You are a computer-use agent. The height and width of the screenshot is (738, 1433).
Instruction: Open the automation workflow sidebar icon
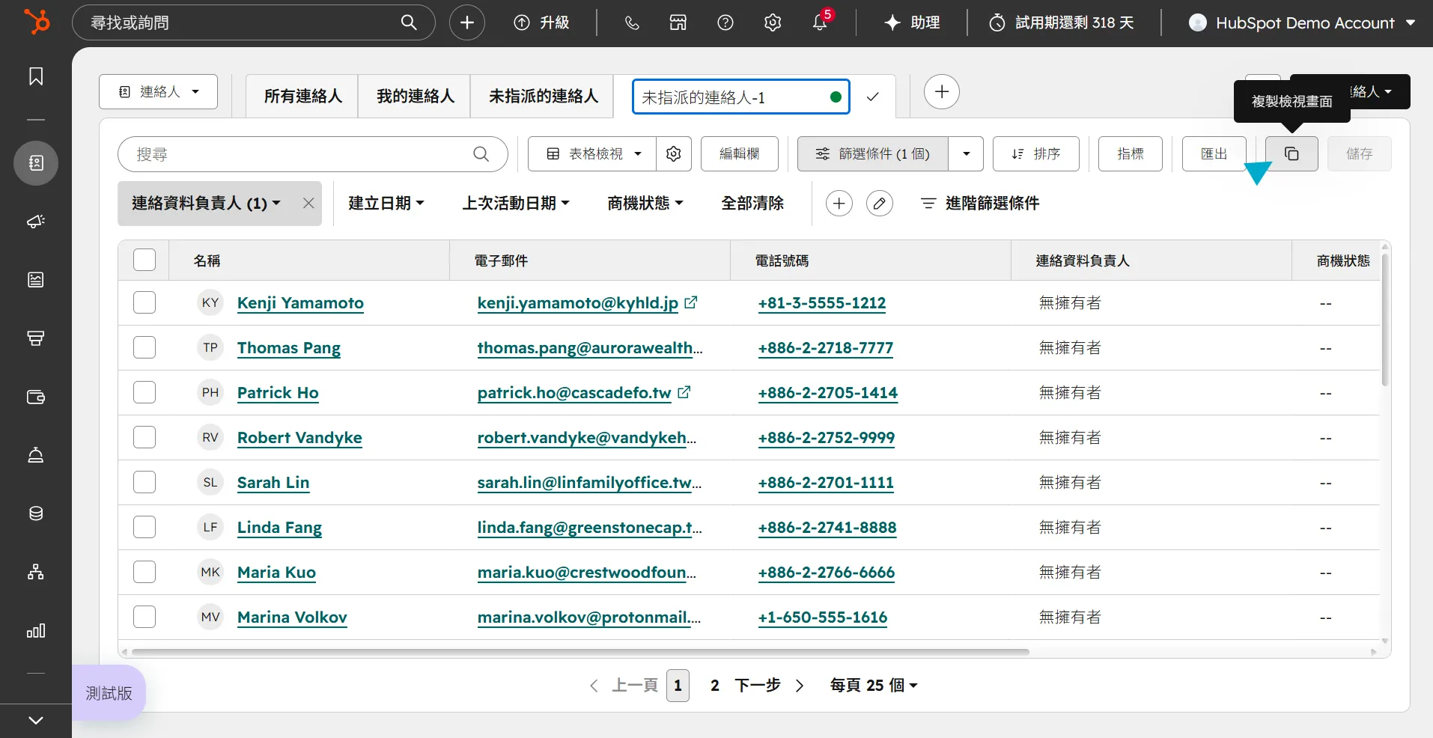pyautogui.click(x=36, y=572)
